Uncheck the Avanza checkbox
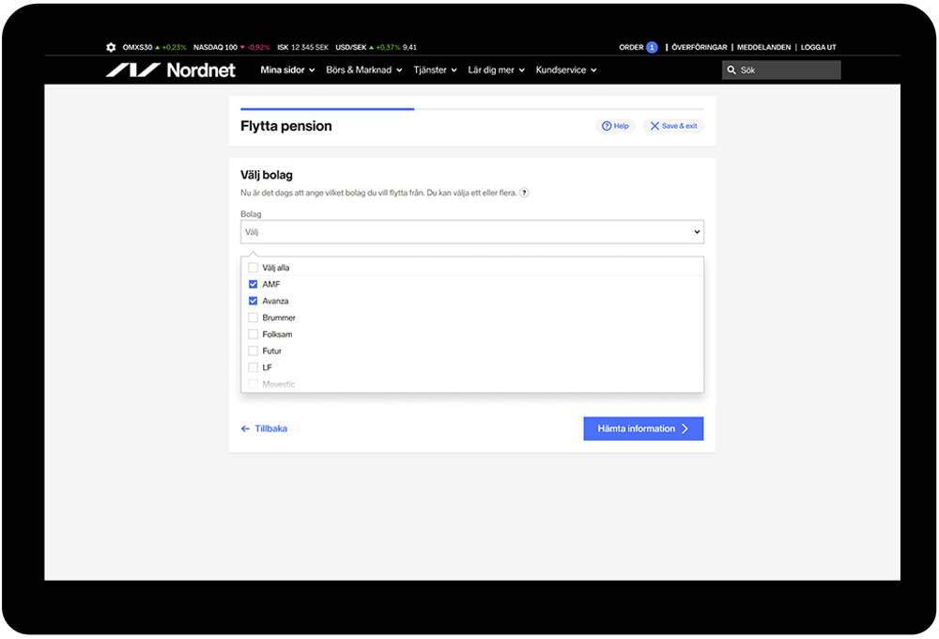The width and height of the screenshot is (939, 639). coord(254,301)
